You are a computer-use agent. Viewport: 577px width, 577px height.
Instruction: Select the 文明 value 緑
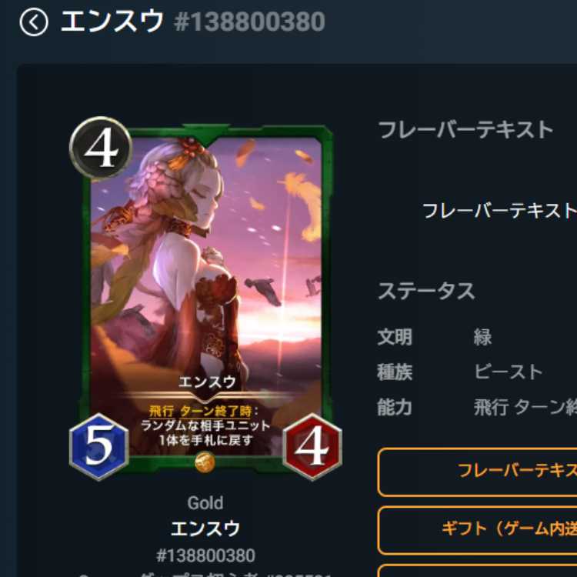click(483, 337)
